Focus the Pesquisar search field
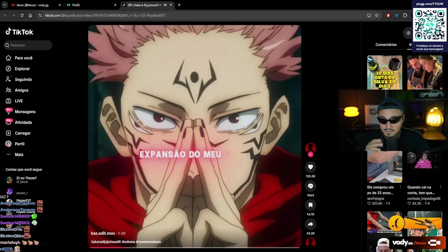 28,45
